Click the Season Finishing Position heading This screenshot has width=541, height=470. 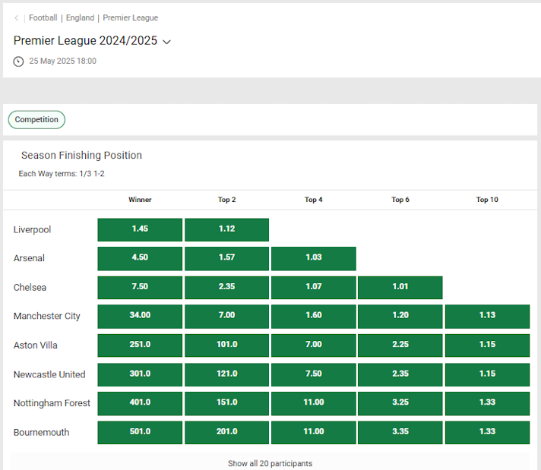tap(81, 156)
